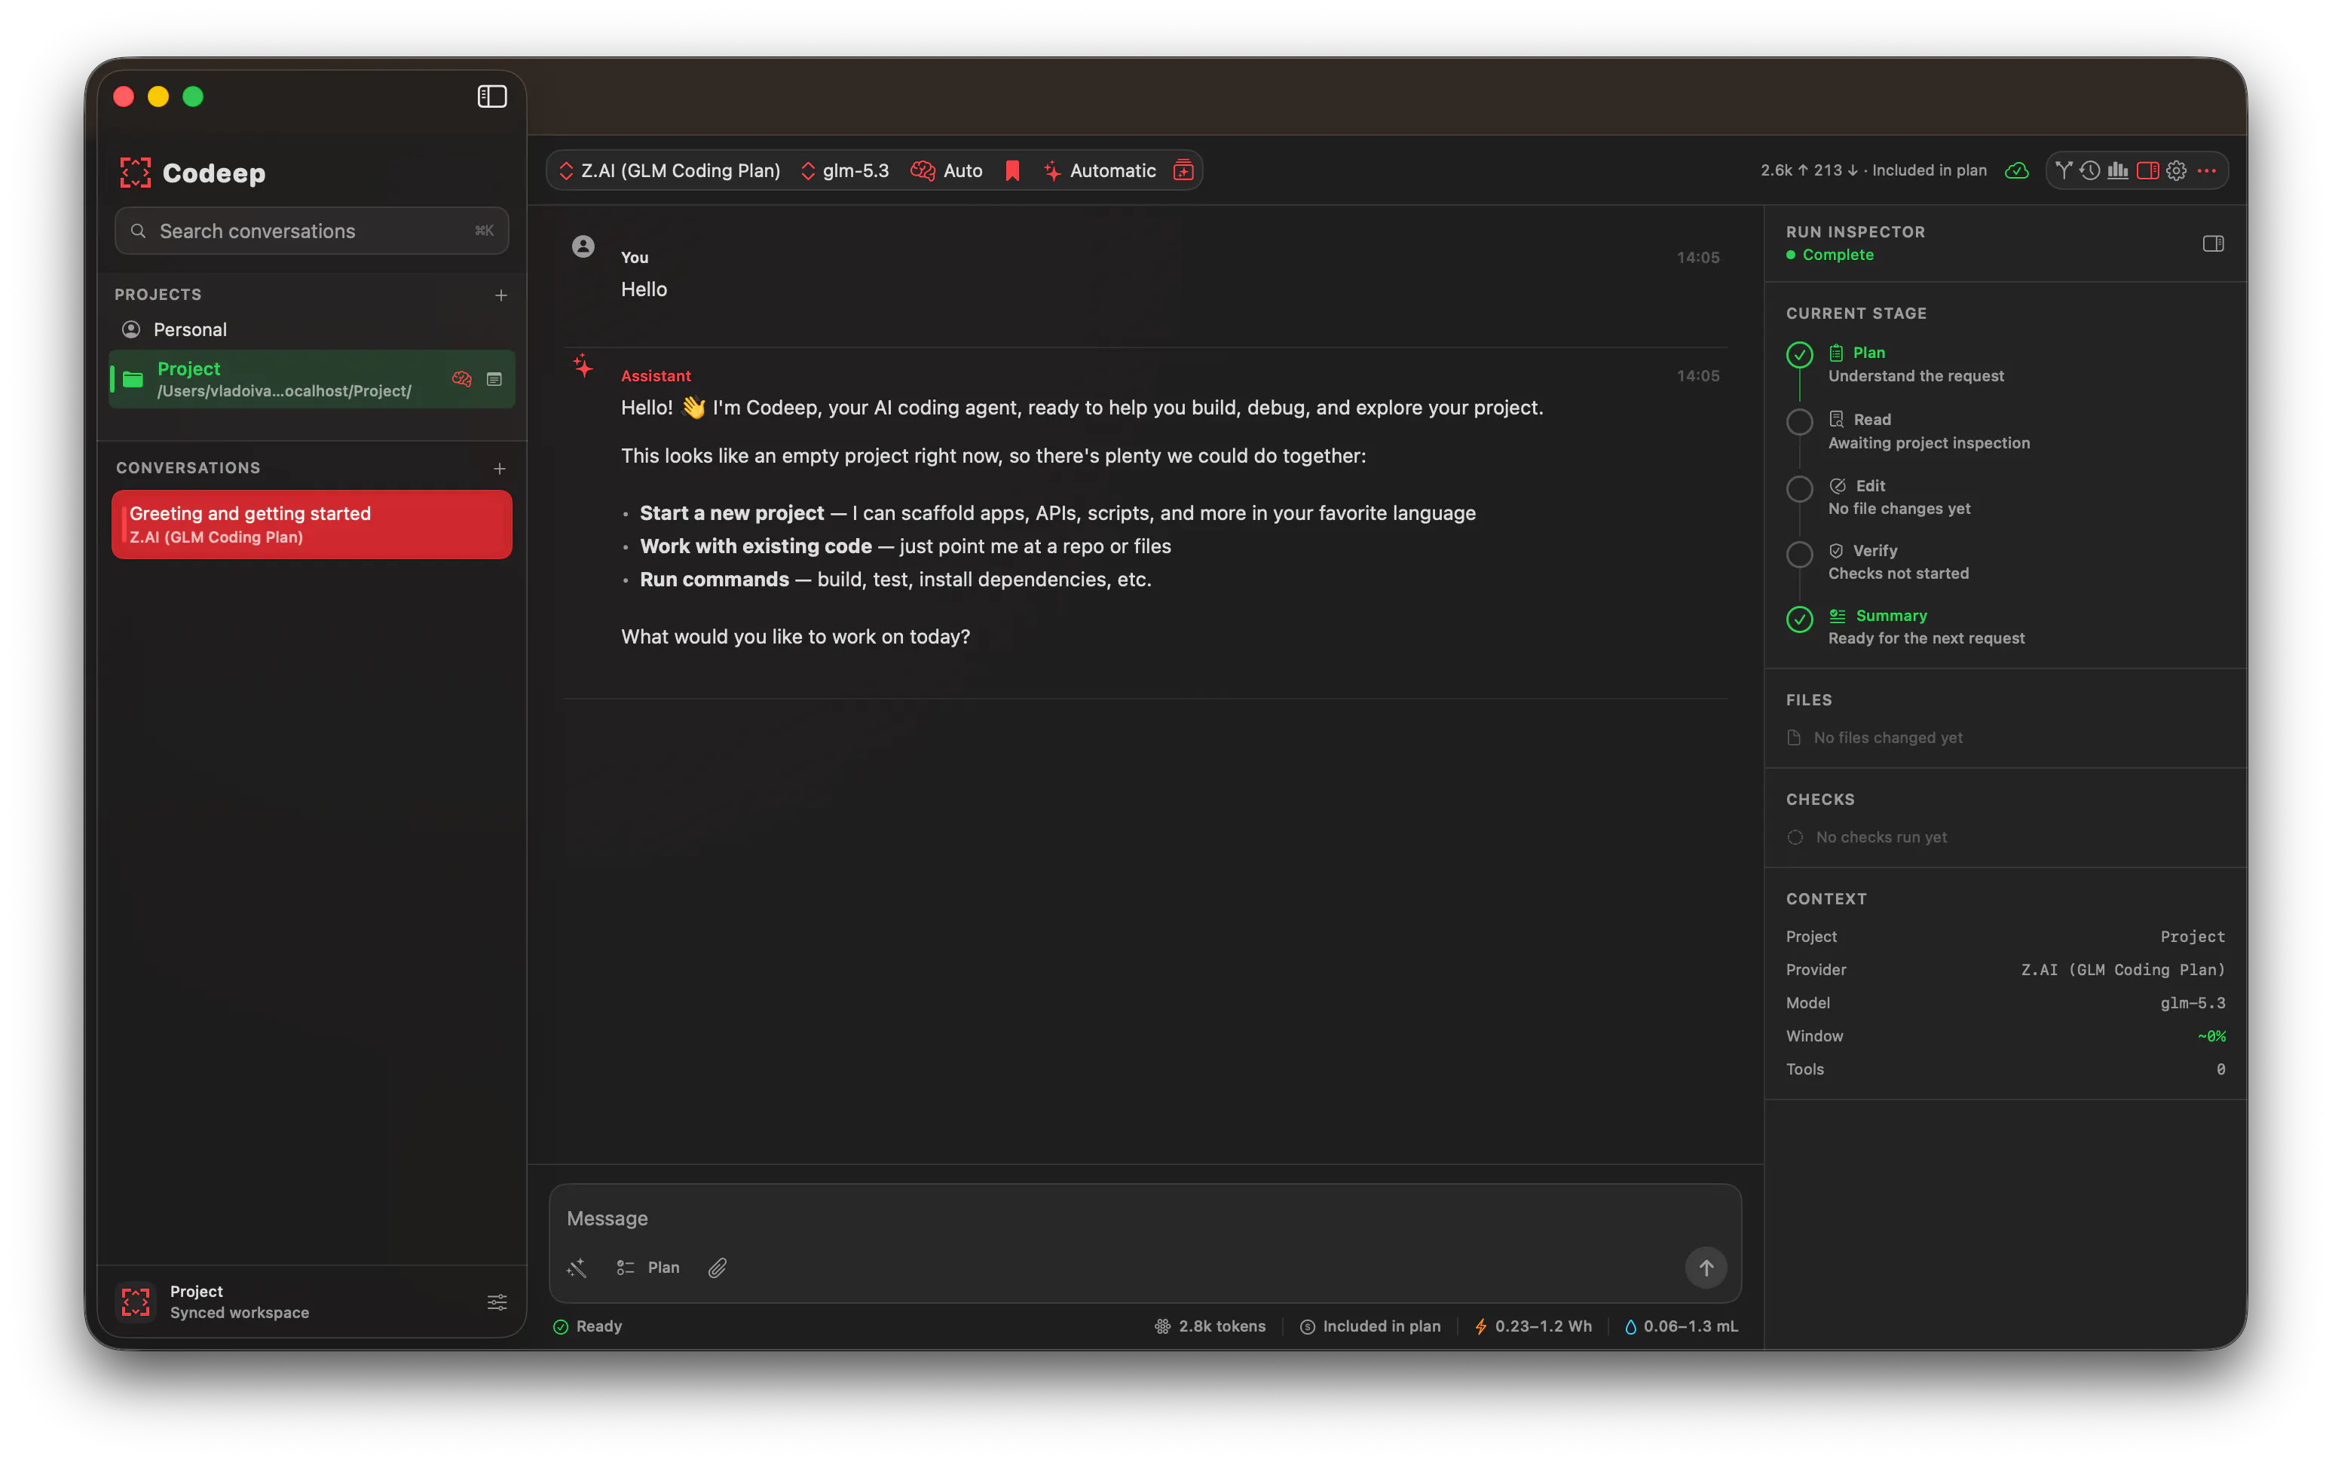Image resolution: width=2332 pixels, height=1462 pixels.
Task: Open the Project row notes icon
Action: click(494, 379)
